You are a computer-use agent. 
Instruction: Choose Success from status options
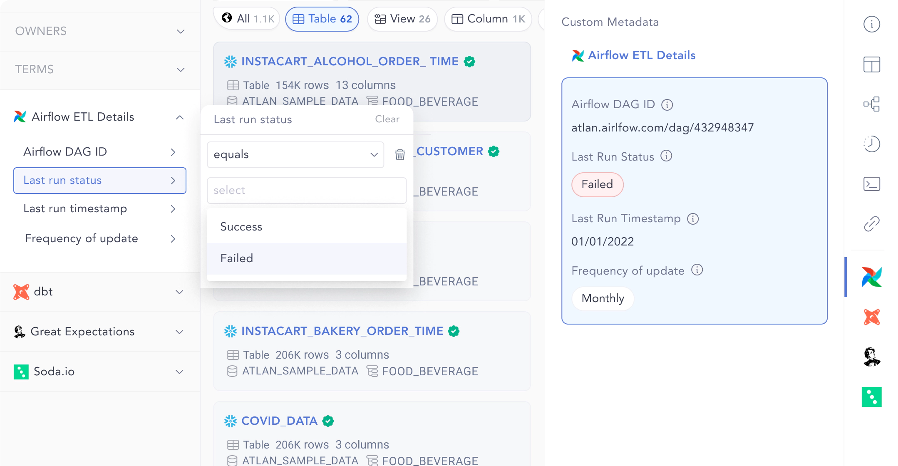[x=307, y=227]
